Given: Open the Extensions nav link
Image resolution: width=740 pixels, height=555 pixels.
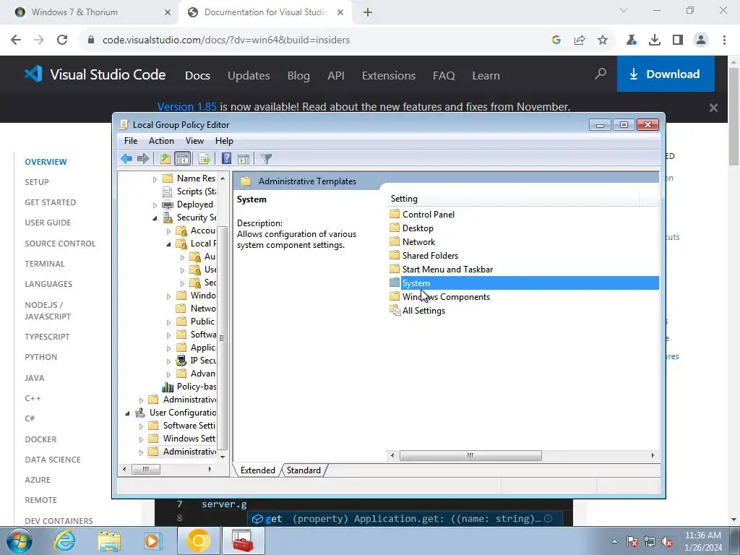Looking at the screenshot, I should pos(388,75).
